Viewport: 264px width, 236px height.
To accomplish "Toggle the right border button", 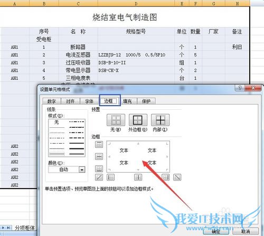I will (x=165, y=177).
